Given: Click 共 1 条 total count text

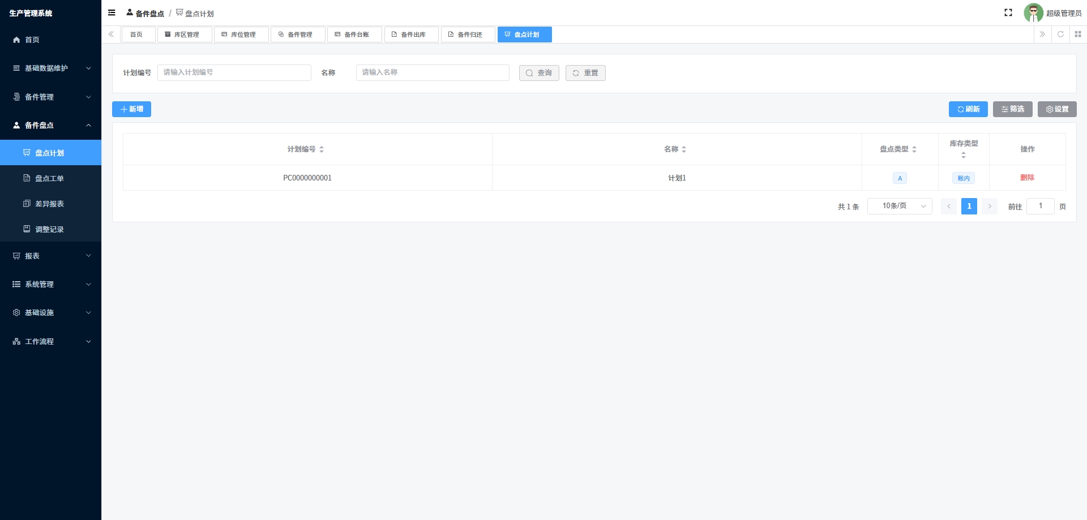Looking at the screenshot, I should [848, 207].
